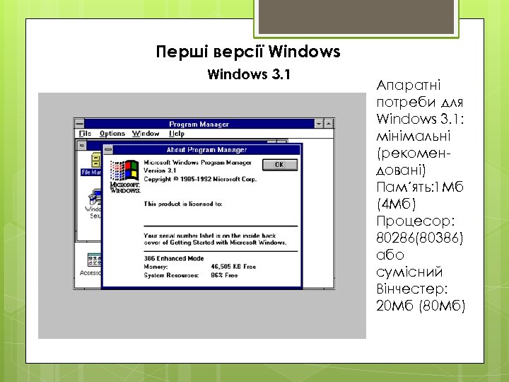This screenshot has height=382, width=509.
Task: Click the '386 Enhanced Mode' text
Action: [174, 259]
